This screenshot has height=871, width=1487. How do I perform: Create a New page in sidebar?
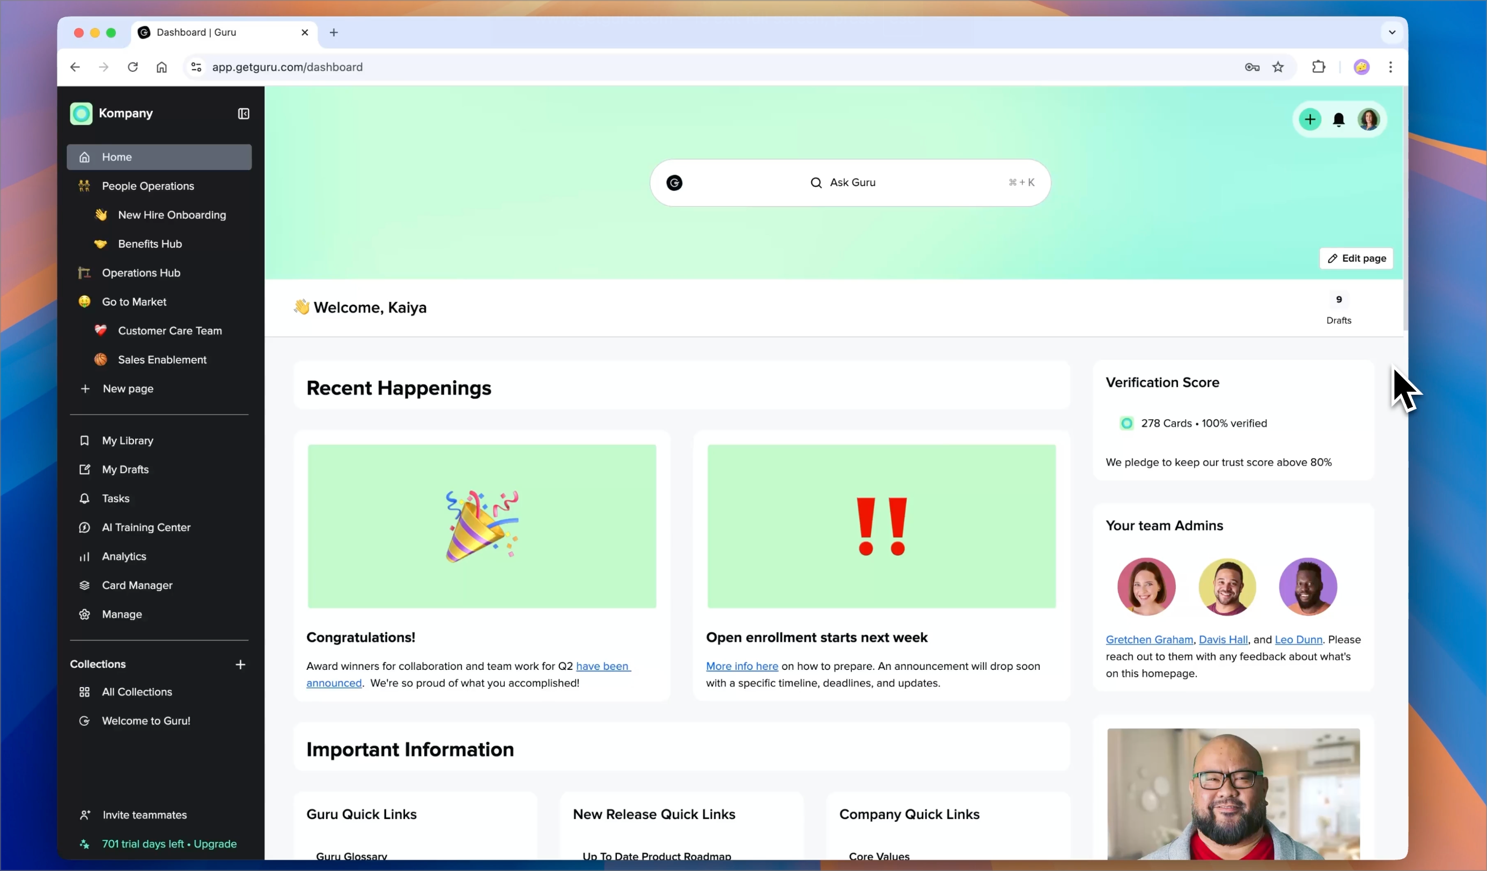(159, 388)
